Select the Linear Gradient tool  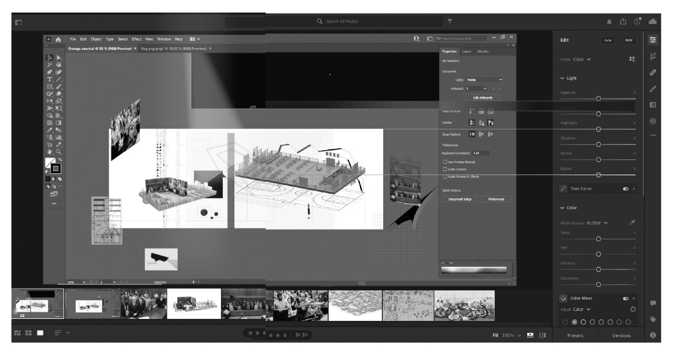pos(653,105)
